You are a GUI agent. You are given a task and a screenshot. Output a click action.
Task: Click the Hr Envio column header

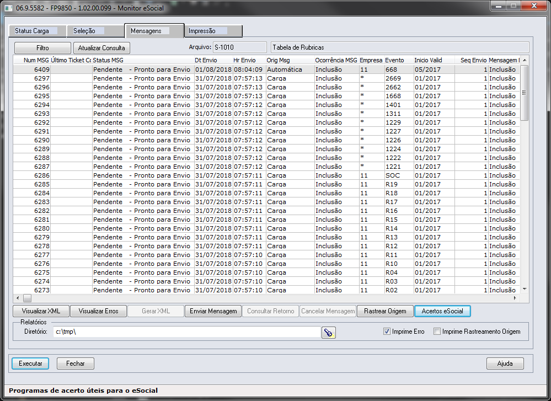tap(249, 60)
